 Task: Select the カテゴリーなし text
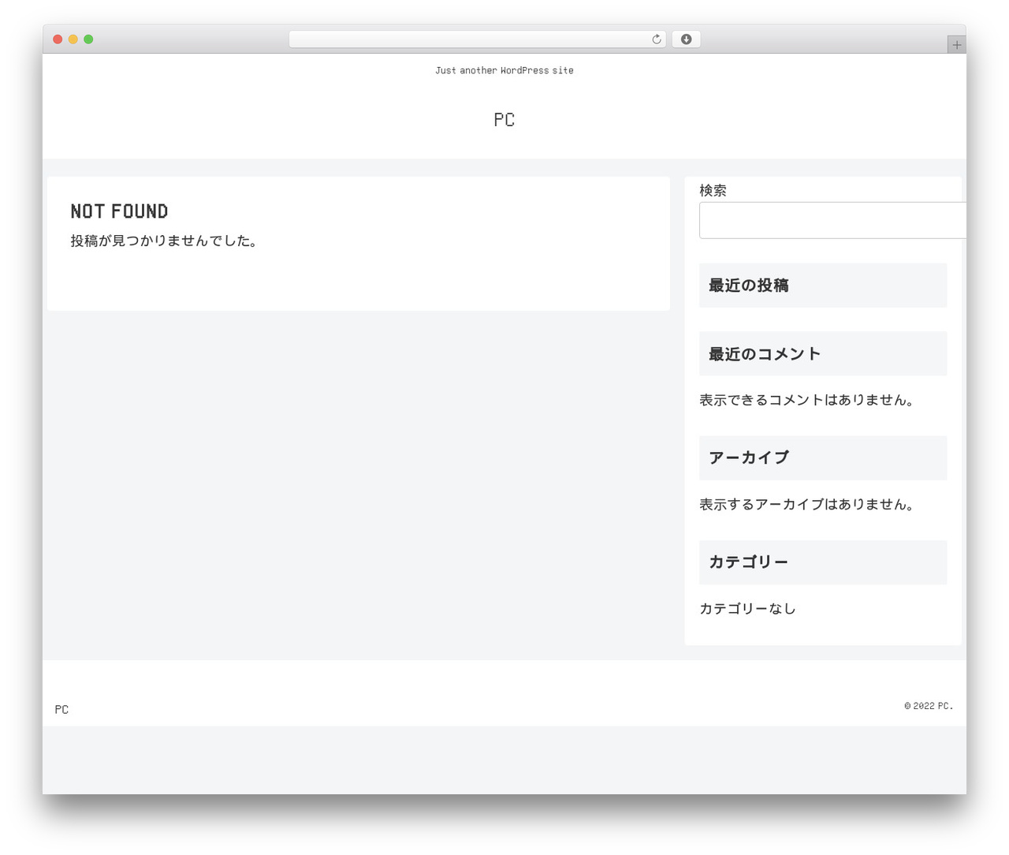pos(747,608)
